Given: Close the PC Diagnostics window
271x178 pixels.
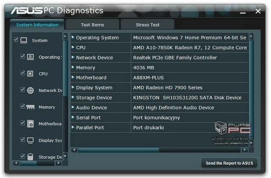Looking at the screenshot, I should 258,11.
